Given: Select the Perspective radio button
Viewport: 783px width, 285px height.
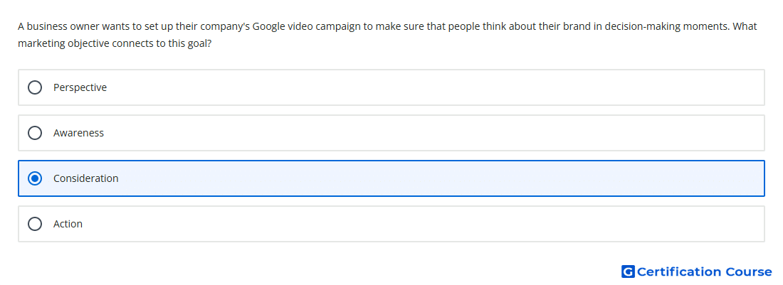Looking at the screenshot, I should click(x=35, y=87).
